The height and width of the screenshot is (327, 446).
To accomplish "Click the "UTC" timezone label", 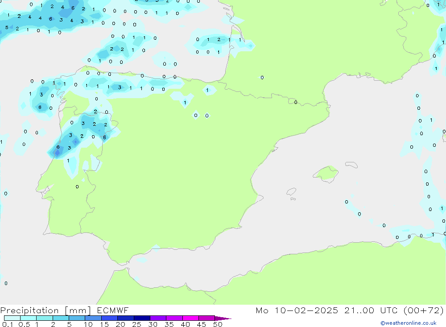I will 389,310.
